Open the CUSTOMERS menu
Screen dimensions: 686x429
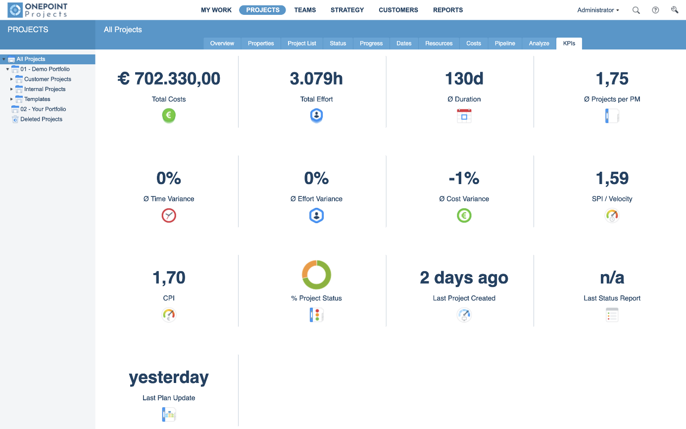coord(398,10)
